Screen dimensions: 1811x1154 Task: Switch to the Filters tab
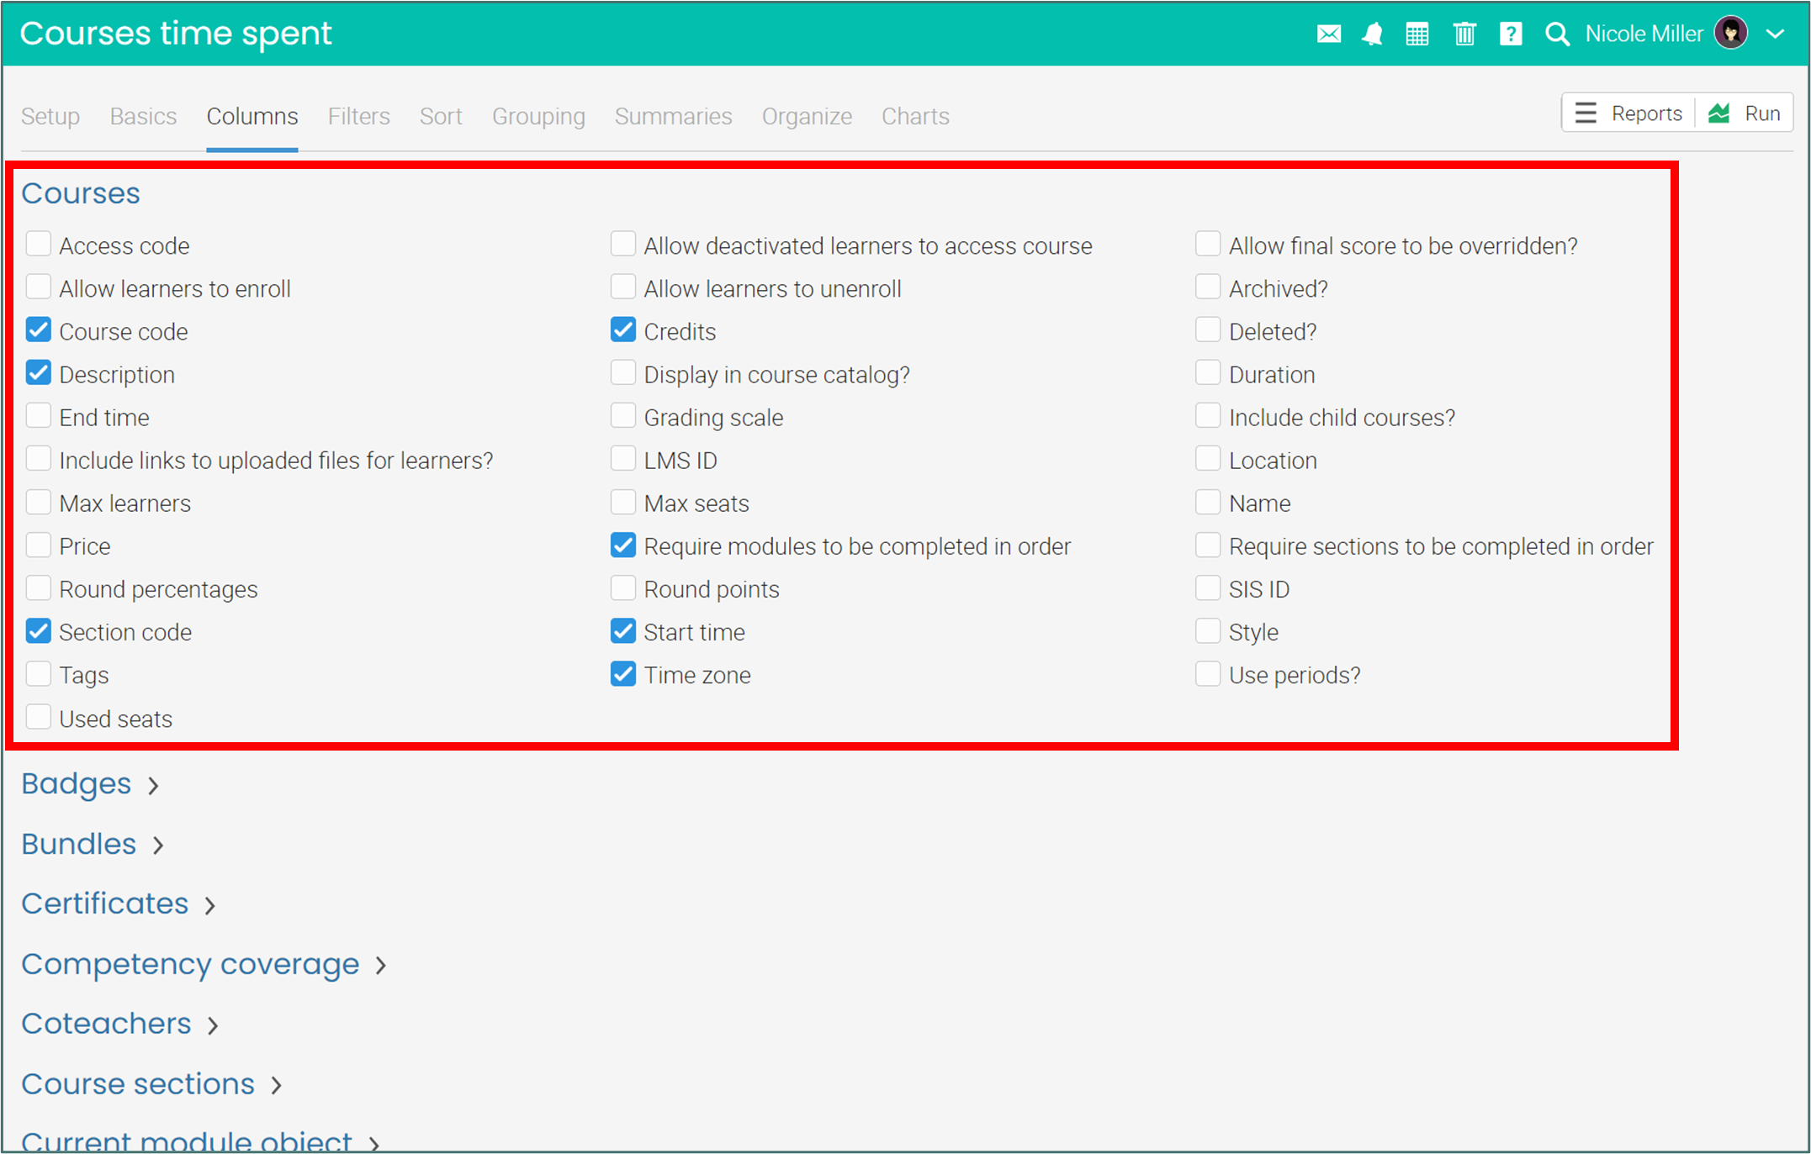[358, 116]
